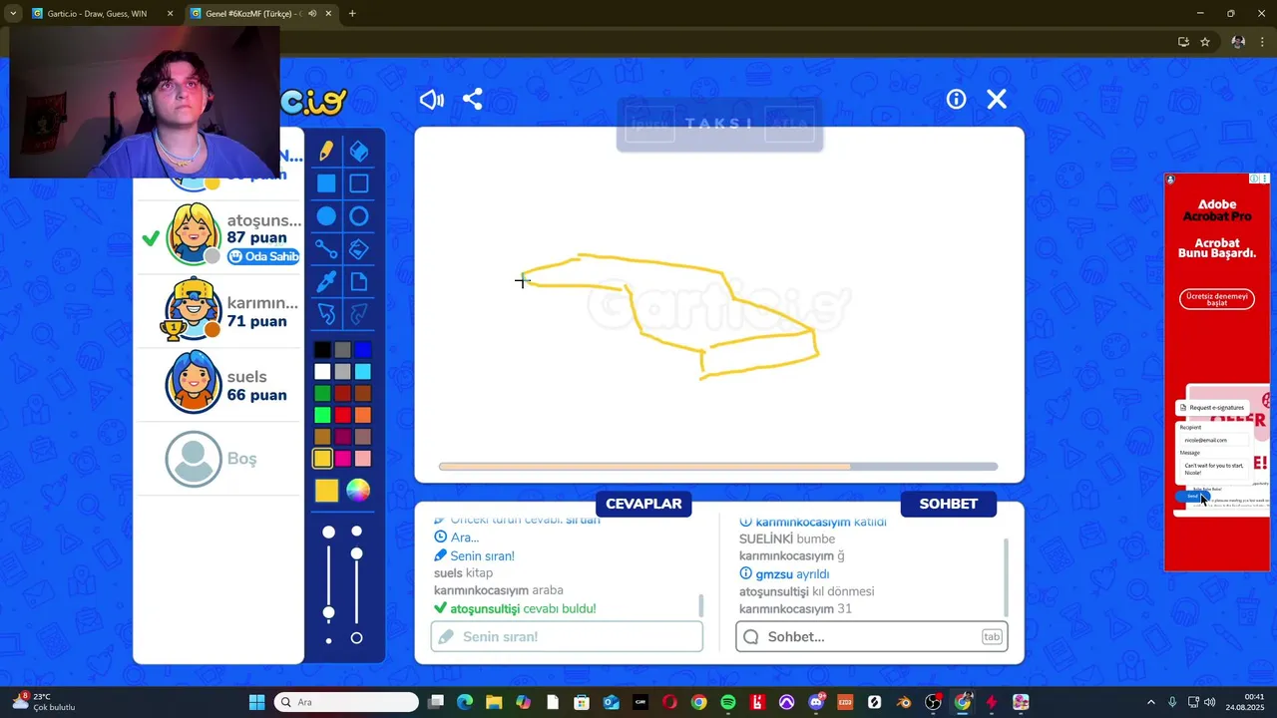This screenshot has height=718, width=1277.
Task: Mute the game sound
Action: coord(432,100)
